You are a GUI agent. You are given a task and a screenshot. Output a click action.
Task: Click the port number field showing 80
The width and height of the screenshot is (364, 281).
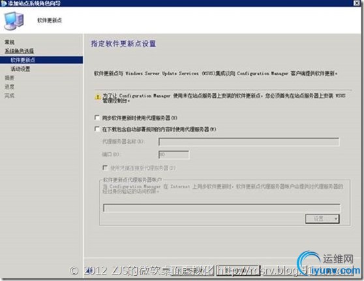pos(174,154)
